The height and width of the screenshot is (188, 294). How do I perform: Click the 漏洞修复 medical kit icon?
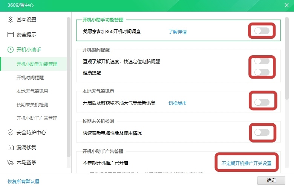pyautogui.click(x=11, y=147)
